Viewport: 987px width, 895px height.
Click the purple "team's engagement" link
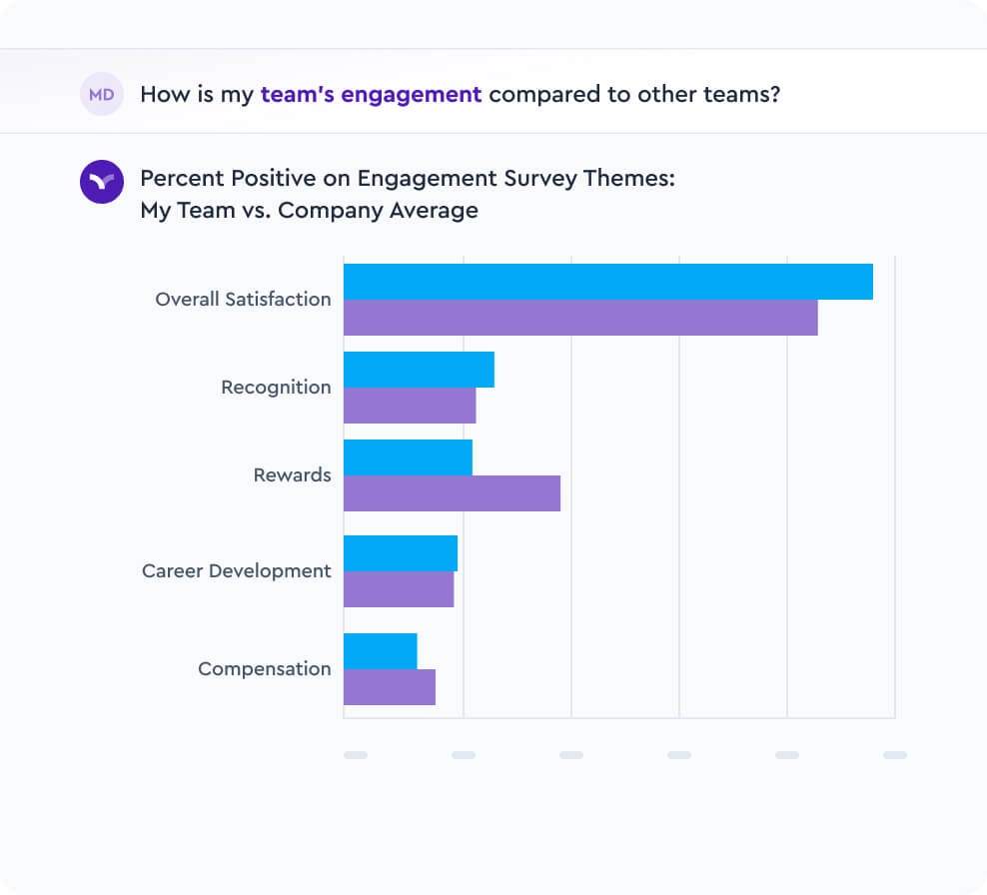[371, 95]
